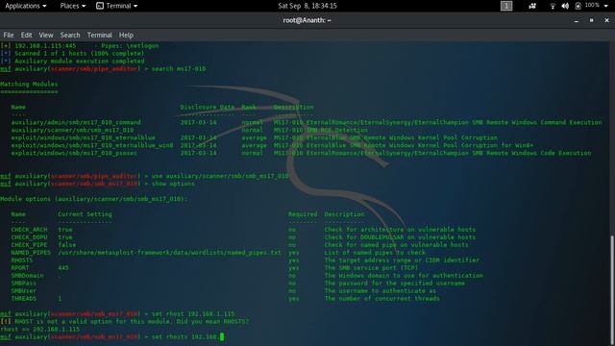Click the volume speaker icon

click(565, 6)
